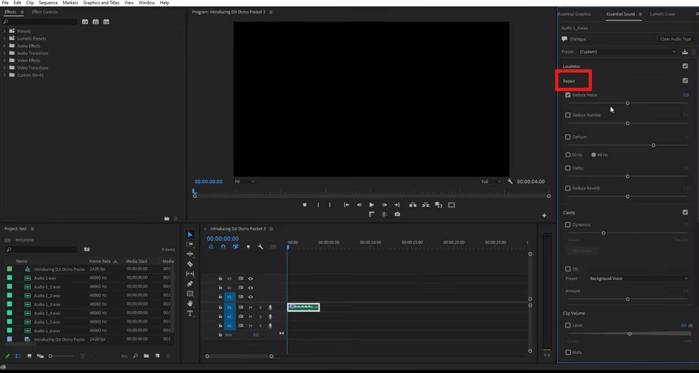Image resolution: width=699 pixels, height=373 pixels.
Task: Select the Type tool
Action: (x=190, y=313)
